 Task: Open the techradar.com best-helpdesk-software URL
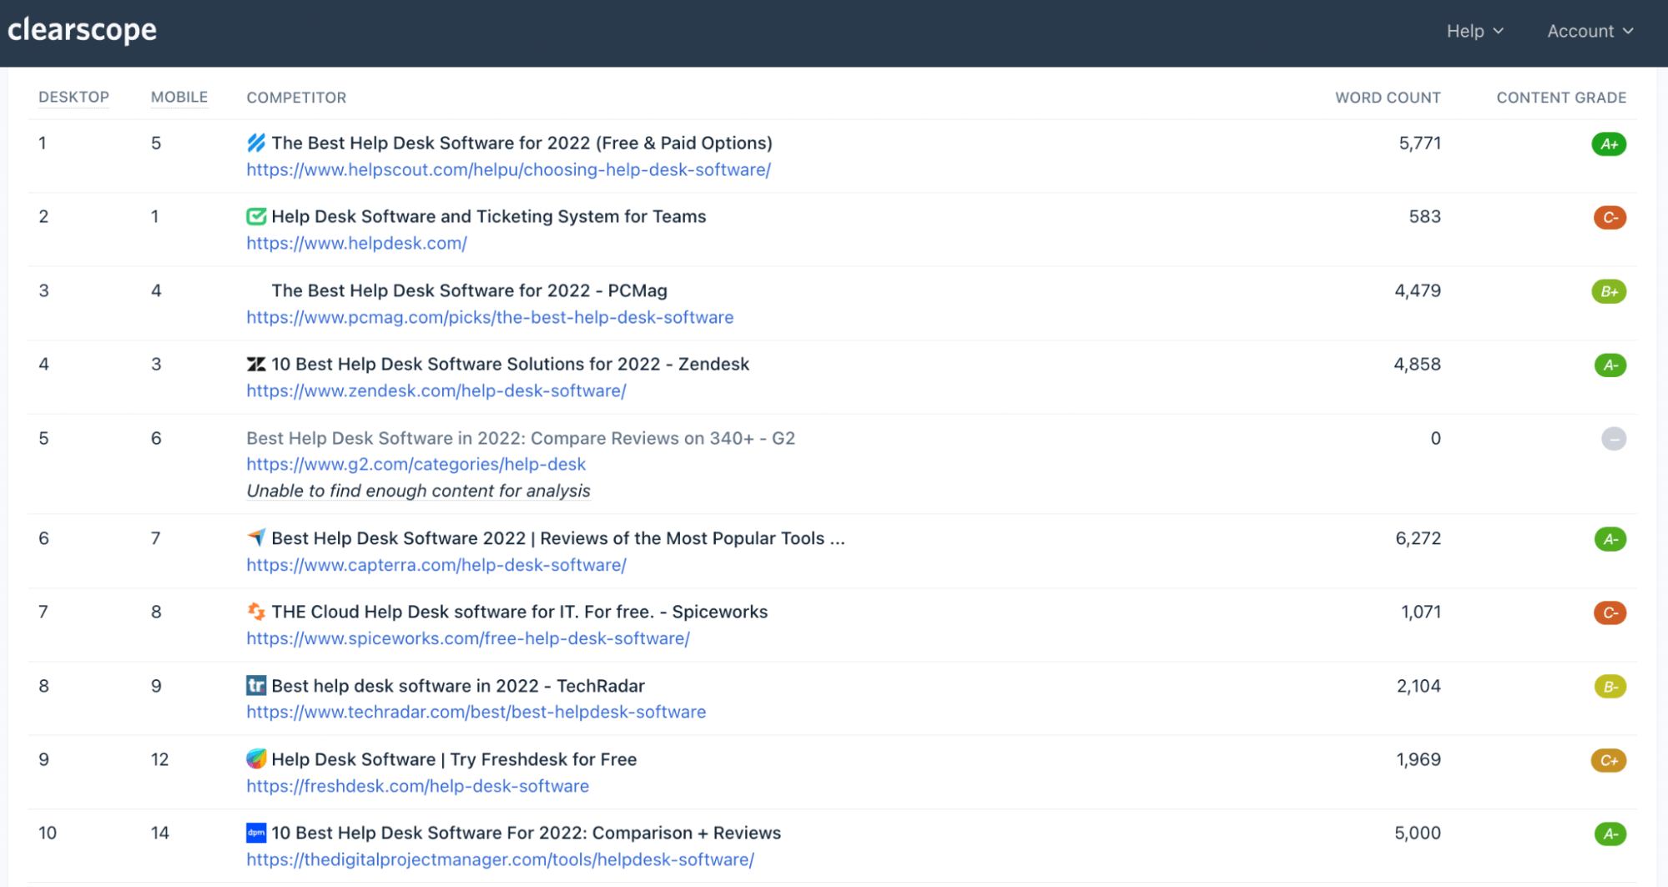coord(476,712)
